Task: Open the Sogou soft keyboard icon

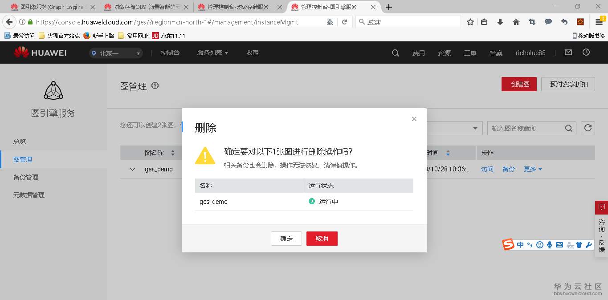Action: coord(559,244)
